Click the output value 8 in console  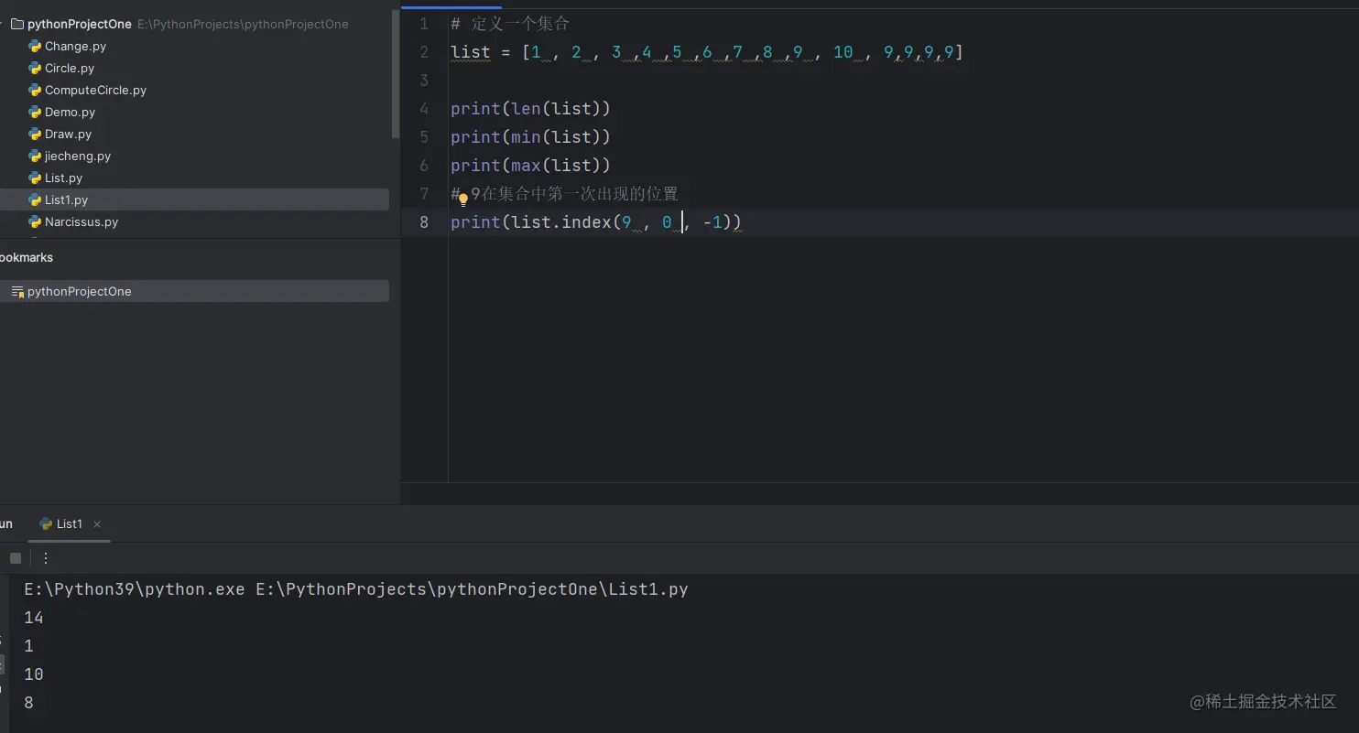[29, 703]
